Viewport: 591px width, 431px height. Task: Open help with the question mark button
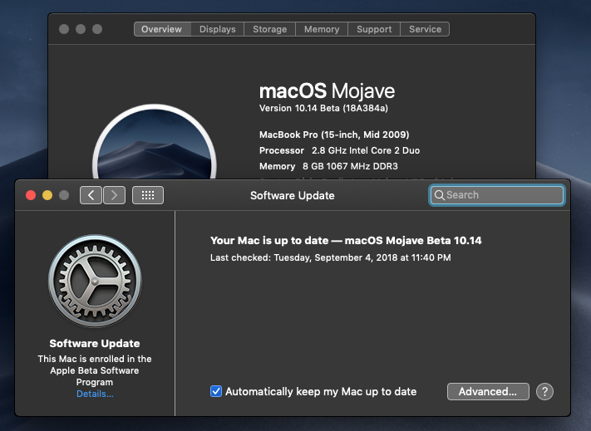544,391
